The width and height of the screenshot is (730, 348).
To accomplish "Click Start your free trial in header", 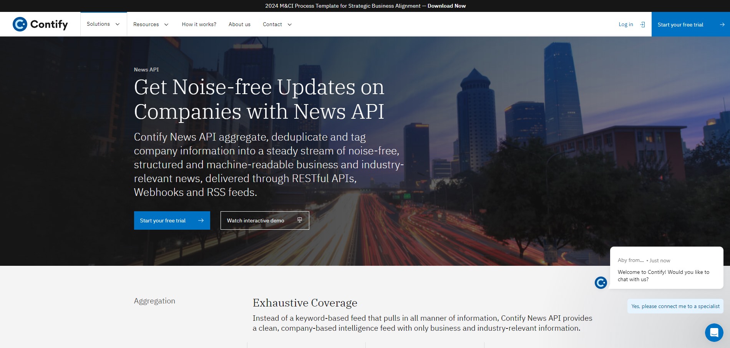I will pos(691,24).
